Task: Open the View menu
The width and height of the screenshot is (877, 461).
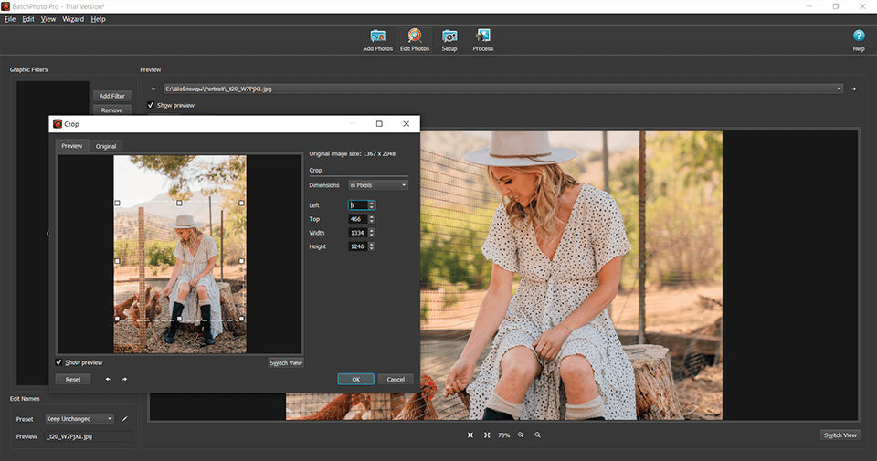Action: [x=48, y=19]
